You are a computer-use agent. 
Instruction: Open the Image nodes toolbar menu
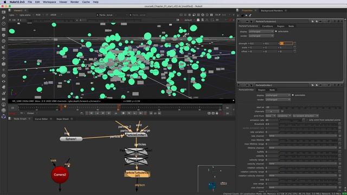click(4, 12)
